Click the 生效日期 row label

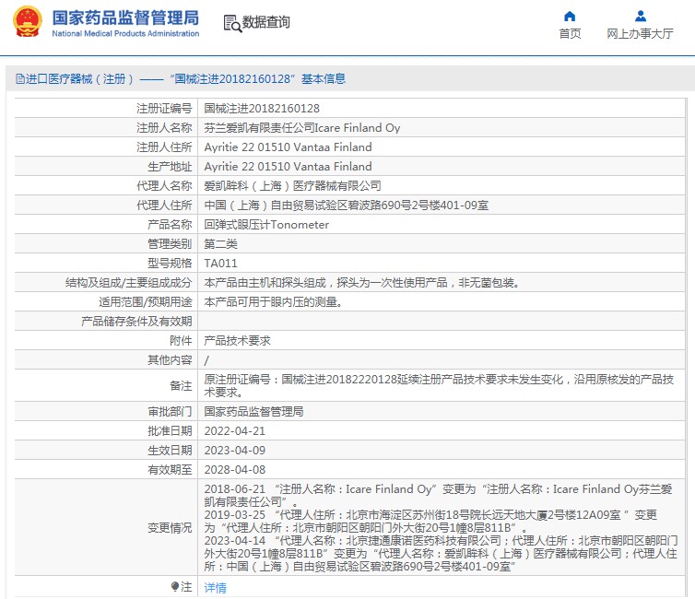point(170,451)
